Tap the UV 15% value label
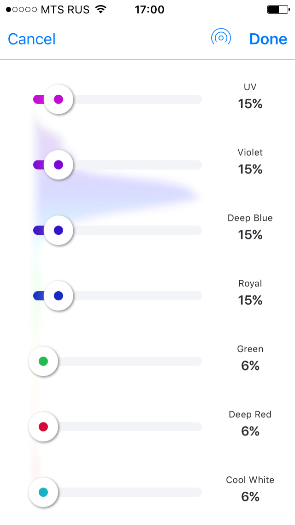The height and width of the screenshot is (525, 295). coord(250,104)
